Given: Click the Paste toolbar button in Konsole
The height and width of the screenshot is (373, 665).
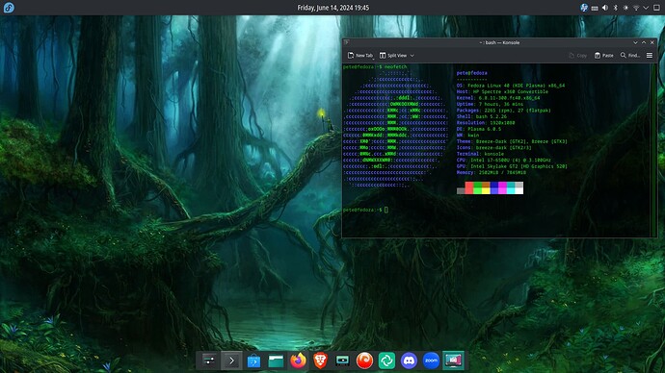Looking at the screenshot, I should coord(604,56).
